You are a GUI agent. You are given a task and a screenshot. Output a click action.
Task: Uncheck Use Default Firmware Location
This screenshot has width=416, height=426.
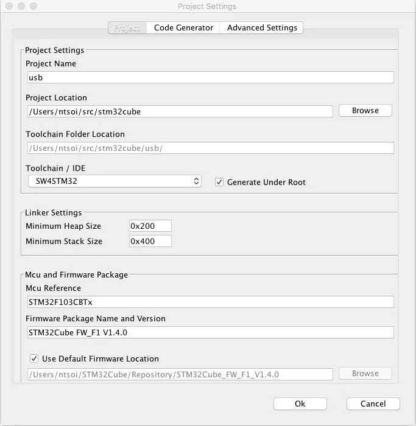34,358
